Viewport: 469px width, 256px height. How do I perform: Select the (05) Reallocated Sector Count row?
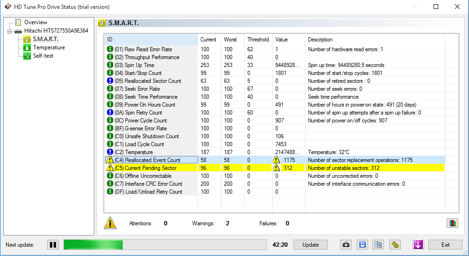coord(274,81)
